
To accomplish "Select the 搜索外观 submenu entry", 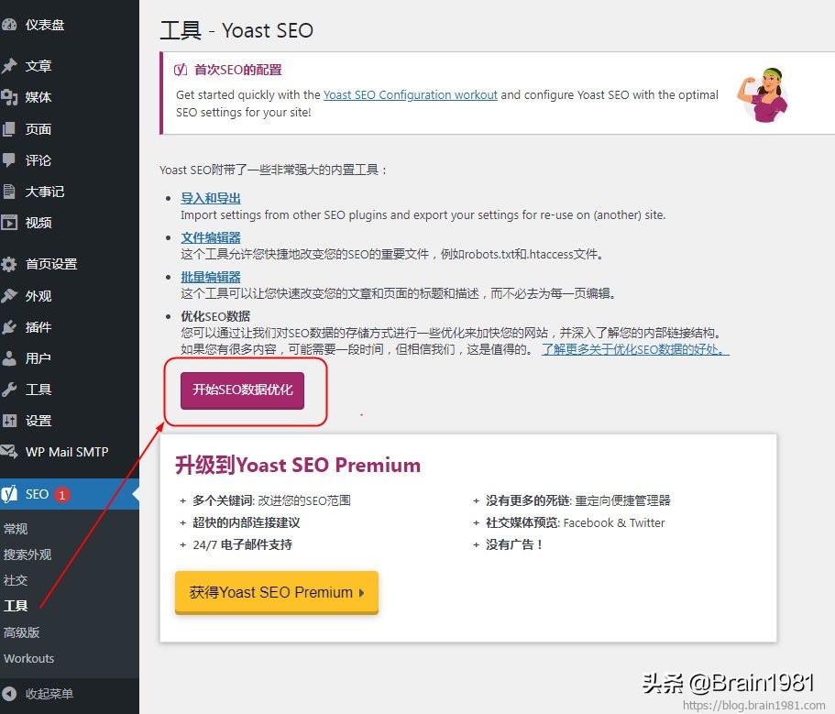I will point(27,554).
